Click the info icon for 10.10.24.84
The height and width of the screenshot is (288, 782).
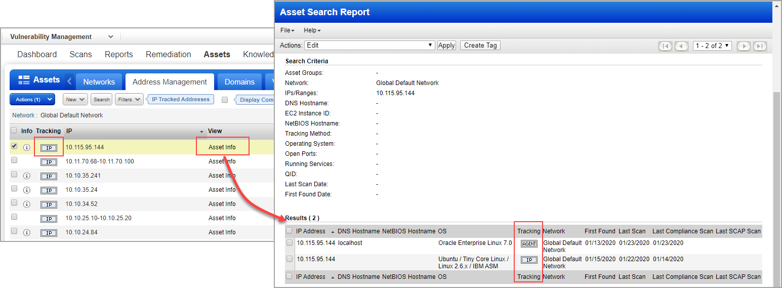coord(27,233)
